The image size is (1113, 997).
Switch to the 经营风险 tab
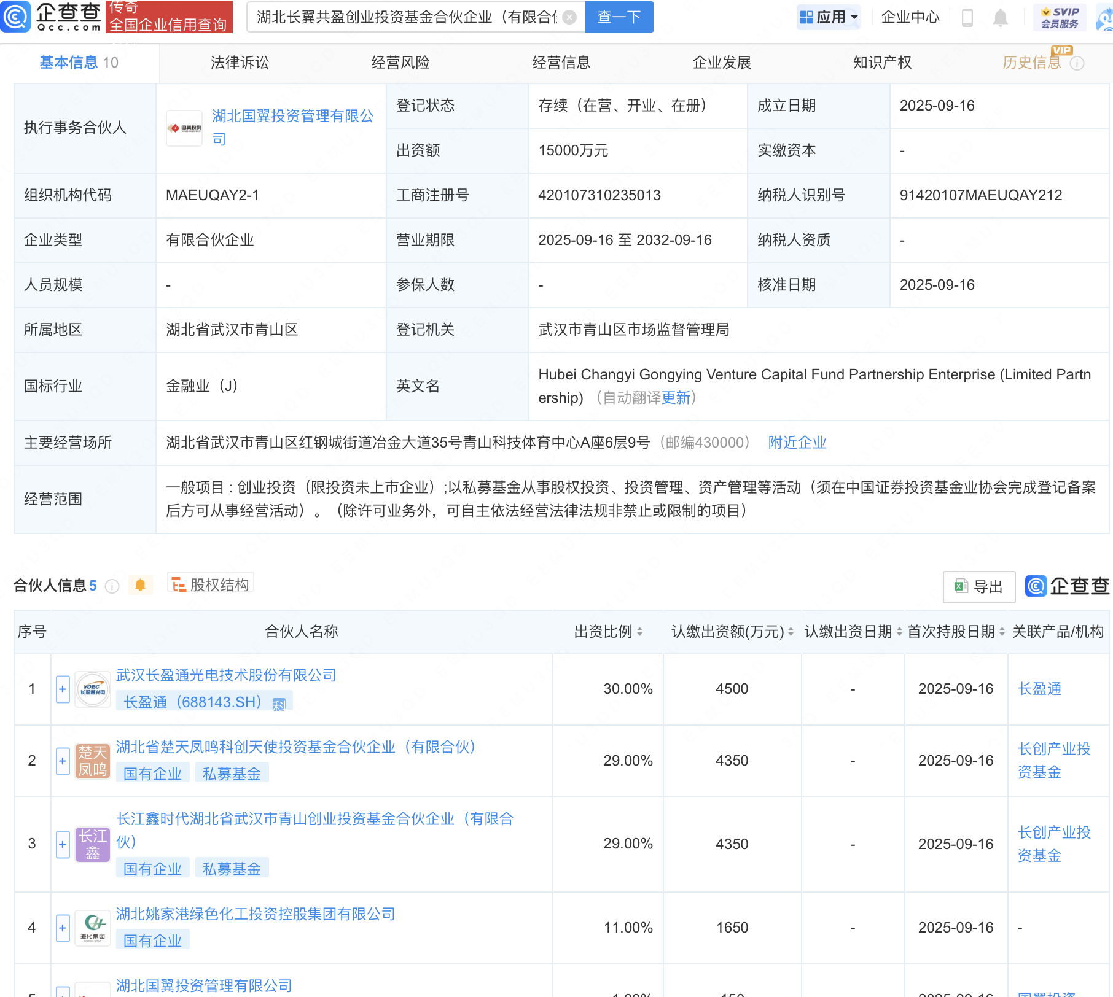tap(400, 63)
